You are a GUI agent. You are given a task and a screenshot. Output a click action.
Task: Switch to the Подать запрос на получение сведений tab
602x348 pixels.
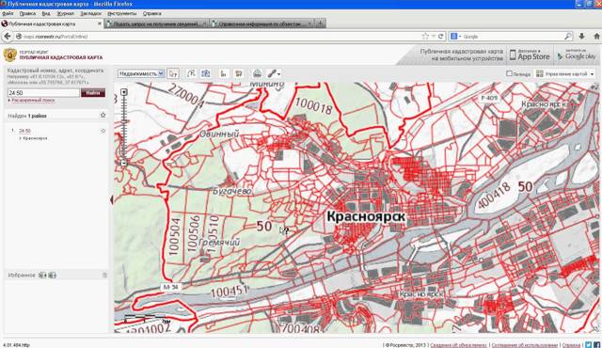157,24
